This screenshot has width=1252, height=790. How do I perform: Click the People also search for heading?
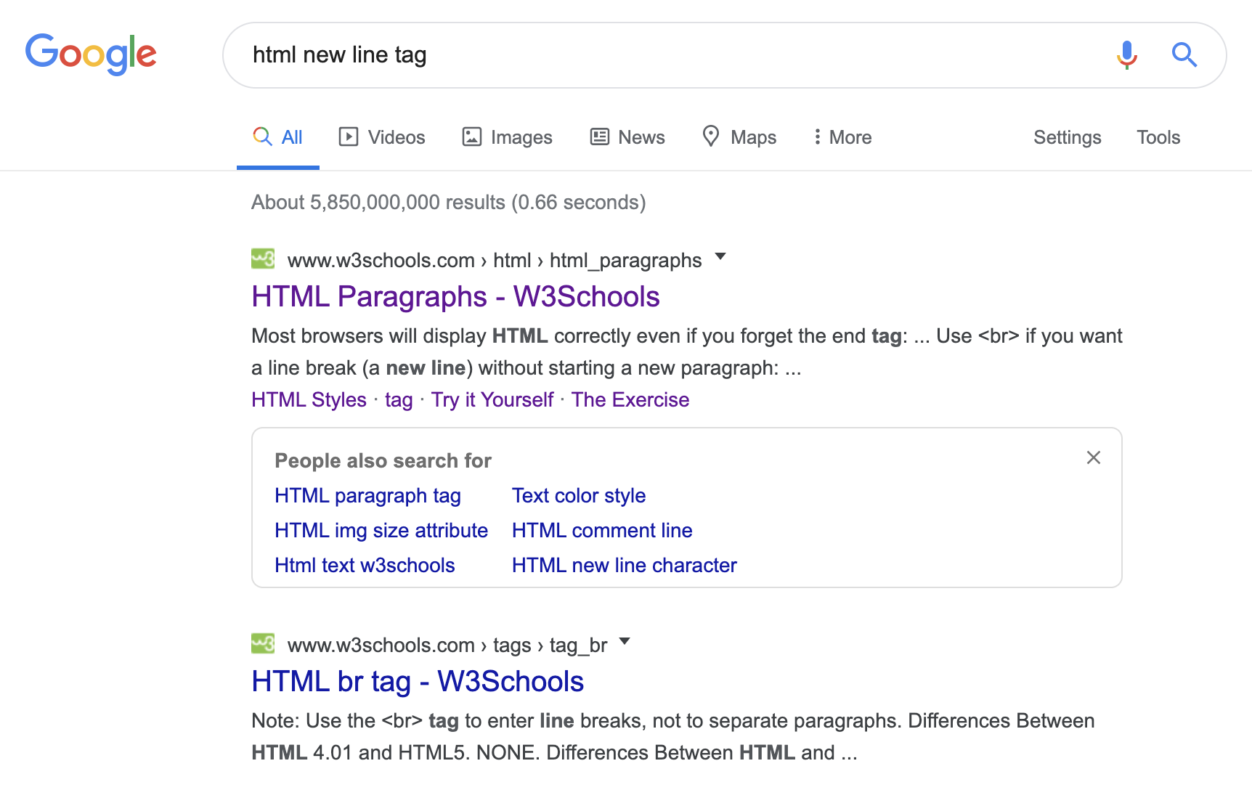pos(383,461)
